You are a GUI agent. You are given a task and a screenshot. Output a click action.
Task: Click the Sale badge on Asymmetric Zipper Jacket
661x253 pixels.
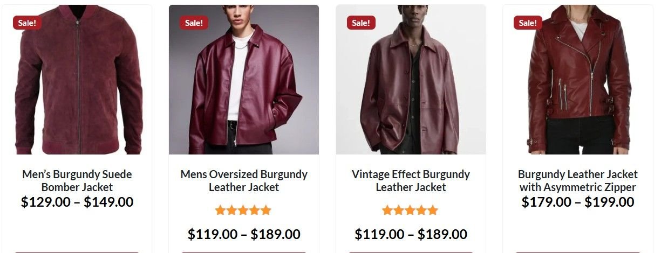click(528, 23)
